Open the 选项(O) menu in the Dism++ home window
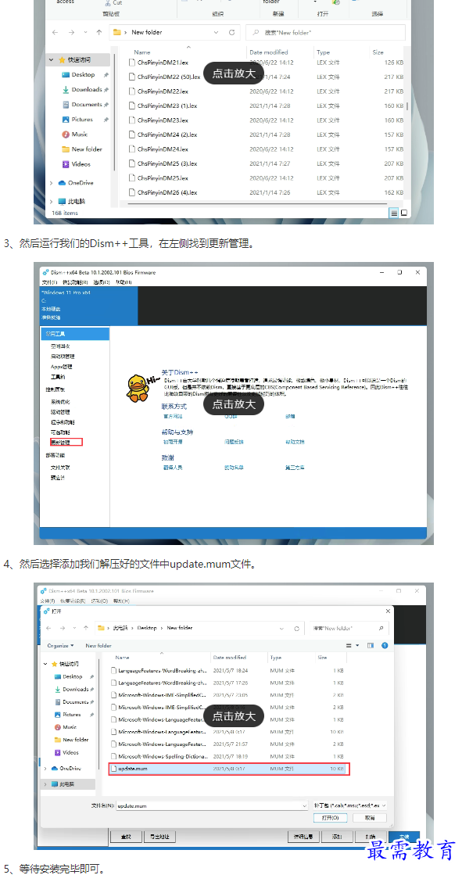The width and height of the screenshot is (462, 875). (x=102, y=282)
